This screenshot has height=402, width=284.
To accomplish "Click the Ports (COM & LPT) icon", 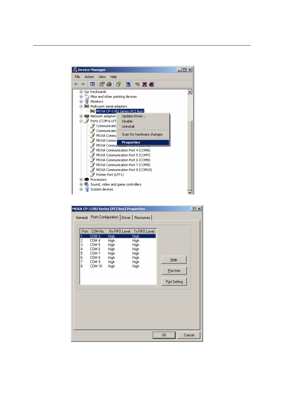I will click(x=87, y=121).
